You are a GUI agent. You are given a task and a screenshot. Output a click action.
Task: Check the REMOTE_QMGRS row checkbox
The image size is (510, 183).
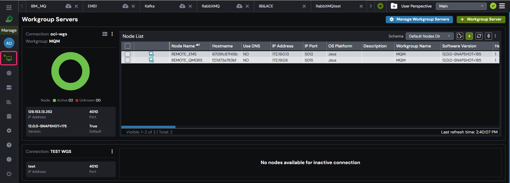(128, 60)
